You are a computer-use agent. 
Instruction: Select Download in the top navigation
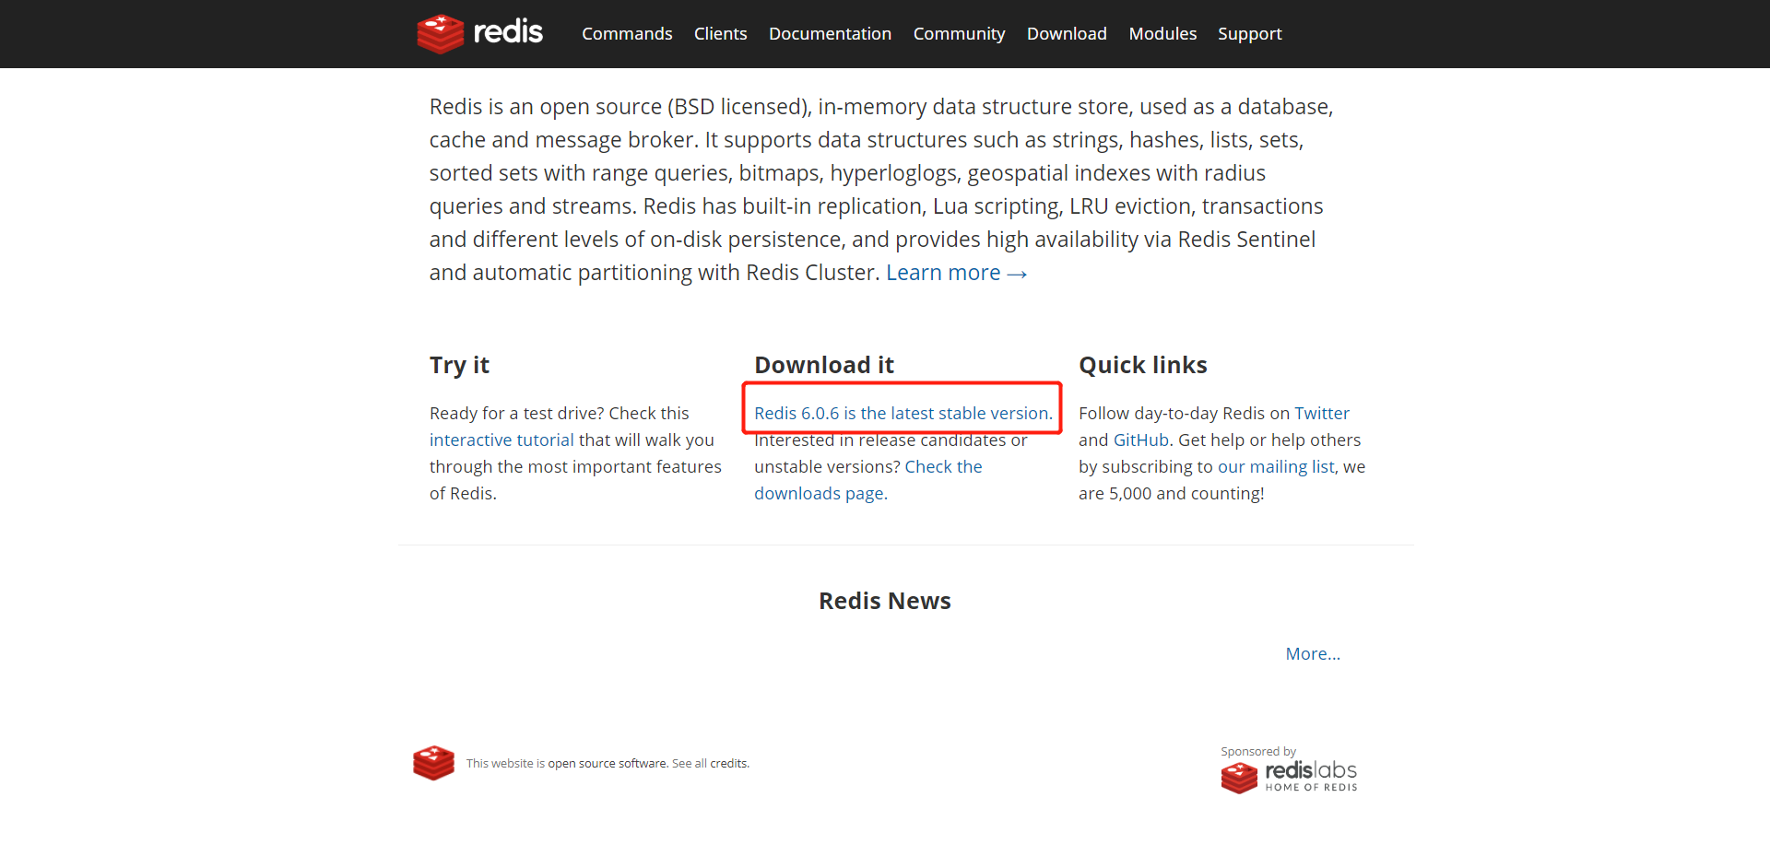point(1067,34)
